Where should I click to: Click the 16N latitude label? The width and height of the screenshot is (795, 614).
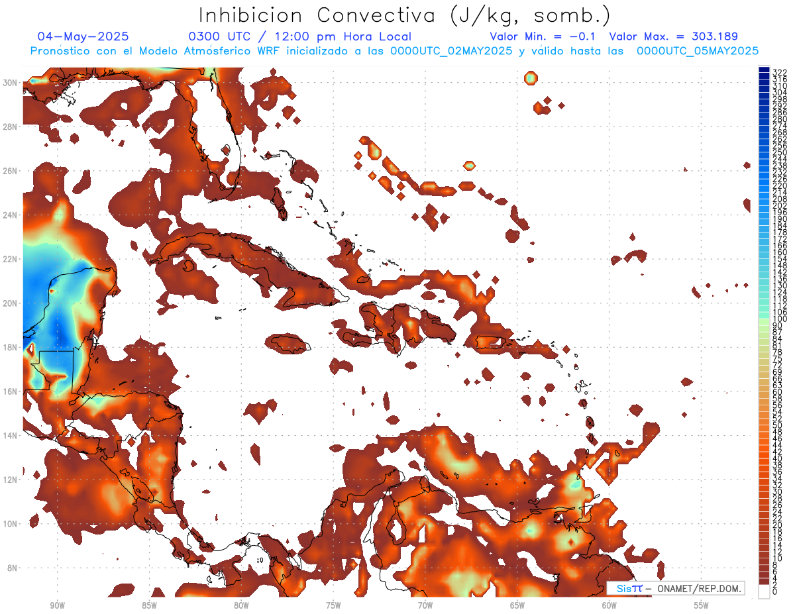pyautogui.click(x=10, y=391)
